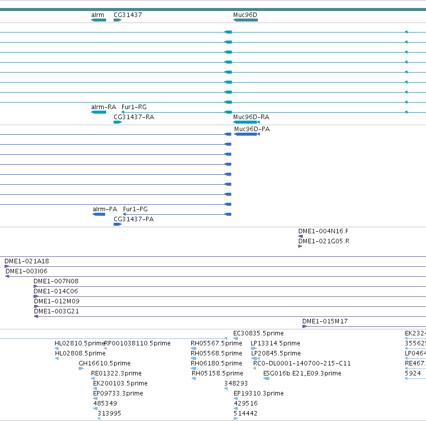Select the alrm-PA protein feature
Image resolution: width=426 pixels, height=421 pixels.
pos(99,214)
